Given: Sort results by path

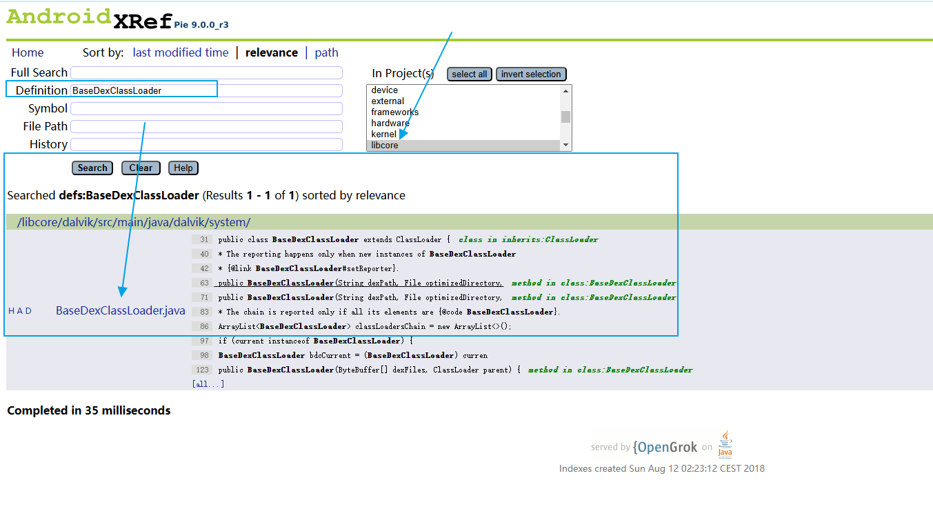Looking at the screenshot, I should pyautogui.click(x=327, y=52).
